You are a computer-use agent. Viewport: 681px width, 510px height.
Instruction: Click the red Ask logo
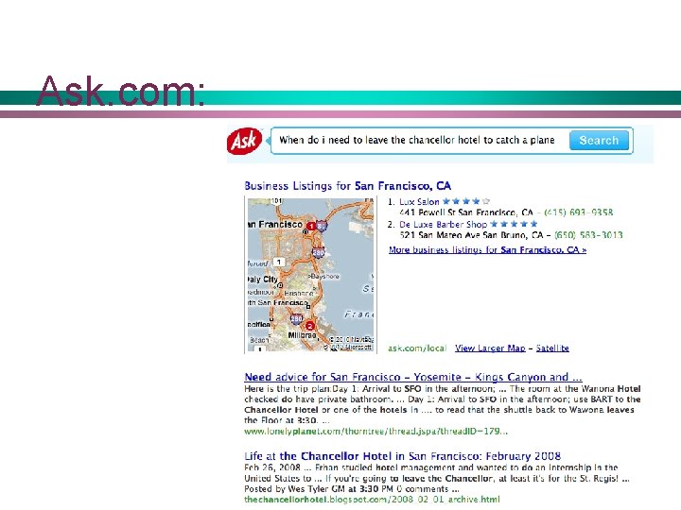[x=245, y=141]
